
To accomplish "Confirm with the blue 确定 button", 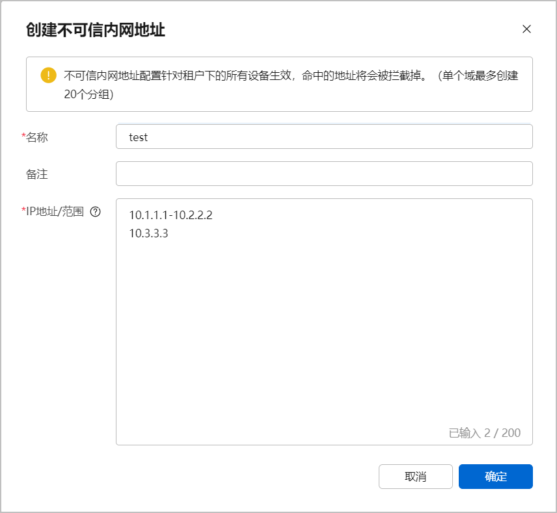I will tap(496, 477).
